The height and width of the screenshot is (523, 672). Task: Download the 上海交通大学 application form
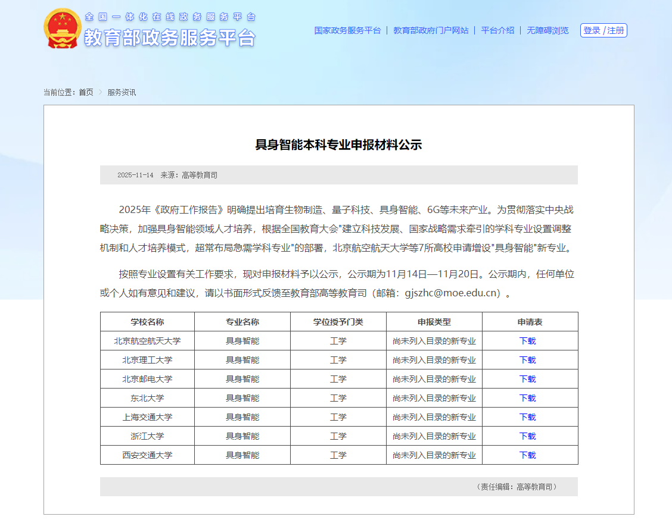tap(527, 417)
